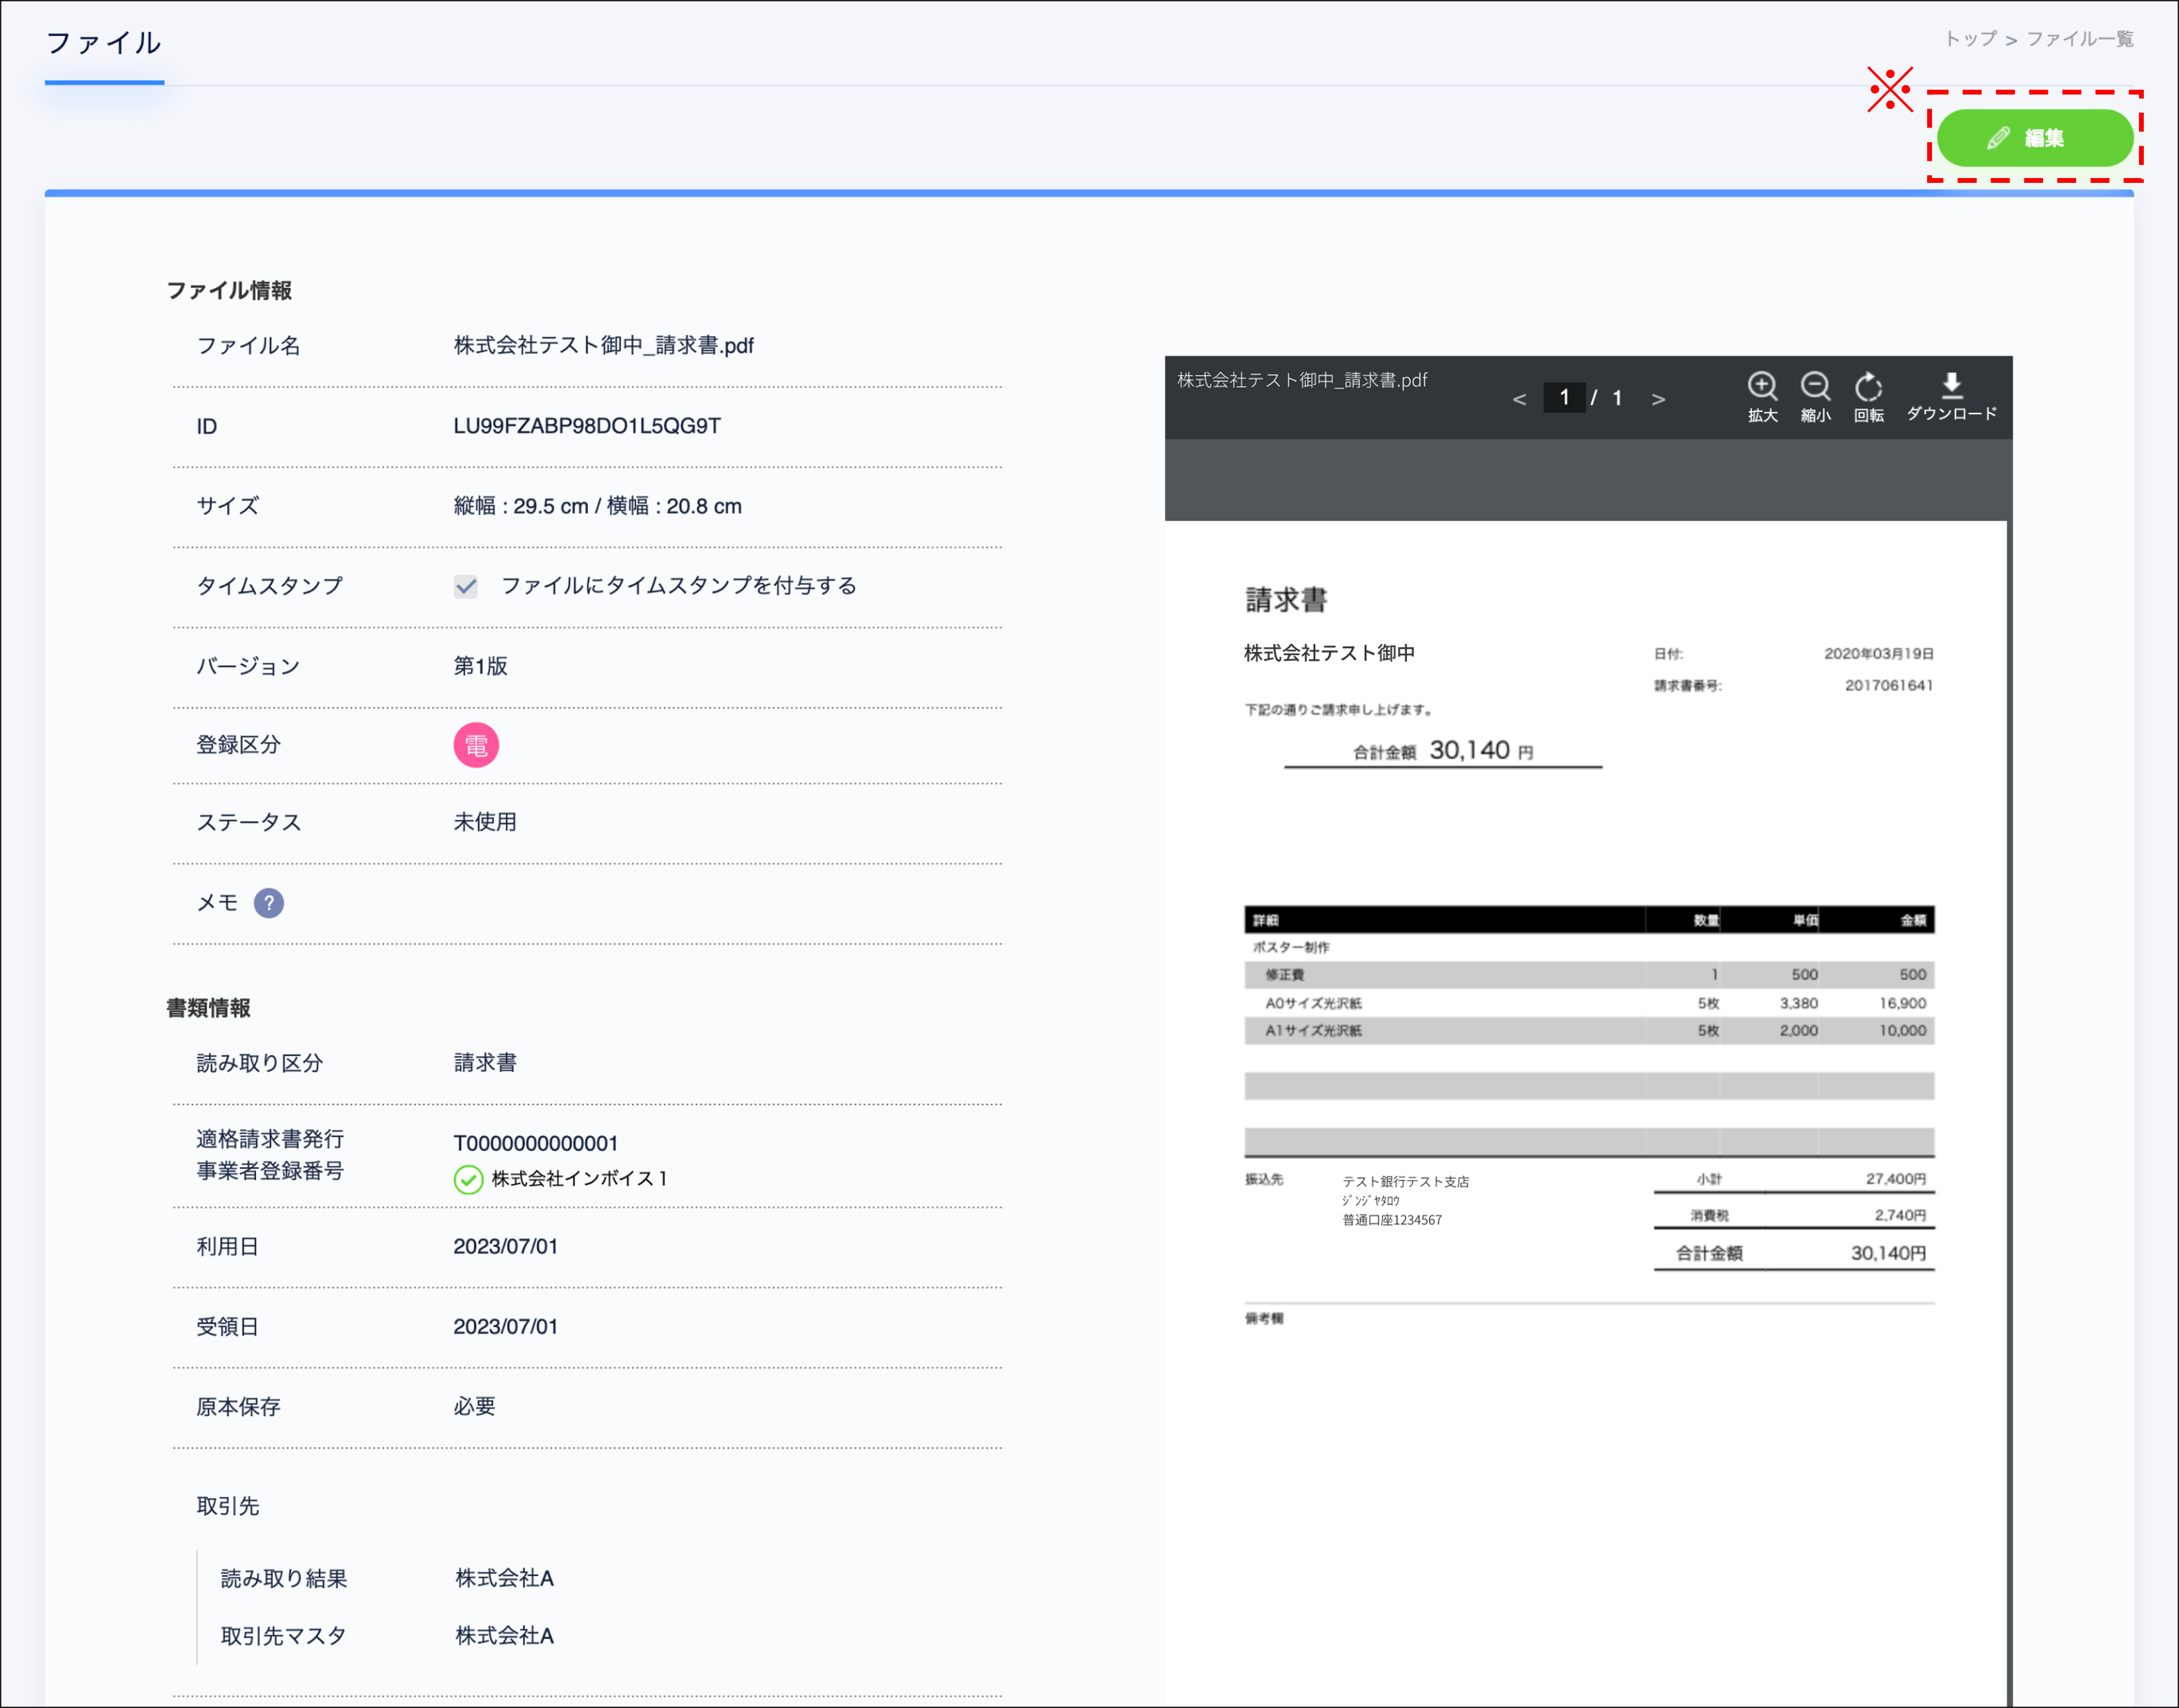
Task: Click the green invoice verification check icon
Action: (468, 1180)
